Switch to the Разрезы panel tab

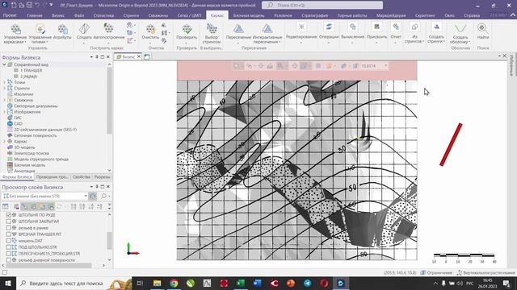point(103,177)
